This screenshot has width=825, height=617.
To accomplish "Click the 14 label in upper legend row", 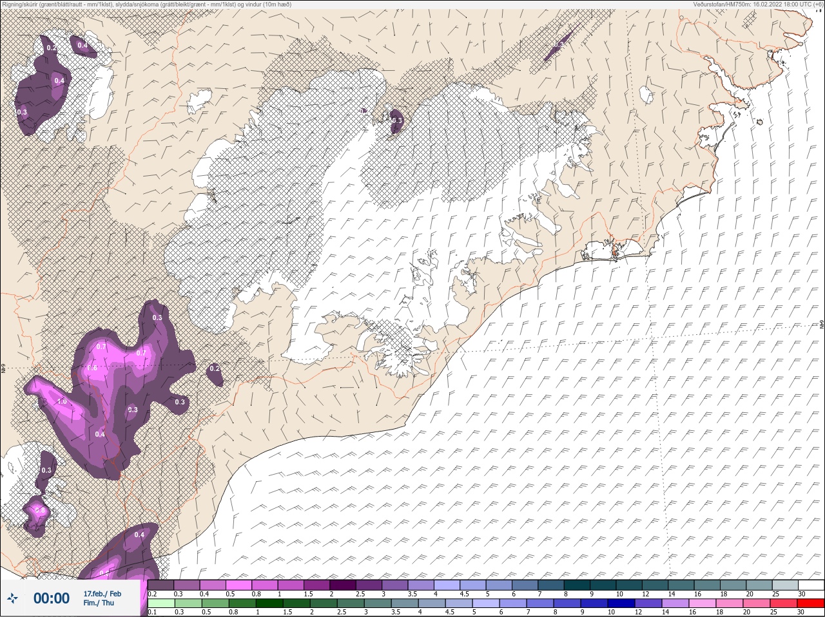I will point(672,594).
